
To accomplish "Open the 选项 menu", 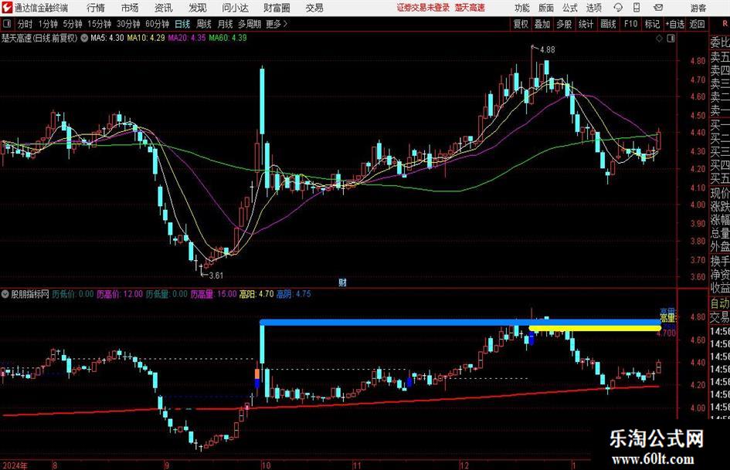I will 593,8.
